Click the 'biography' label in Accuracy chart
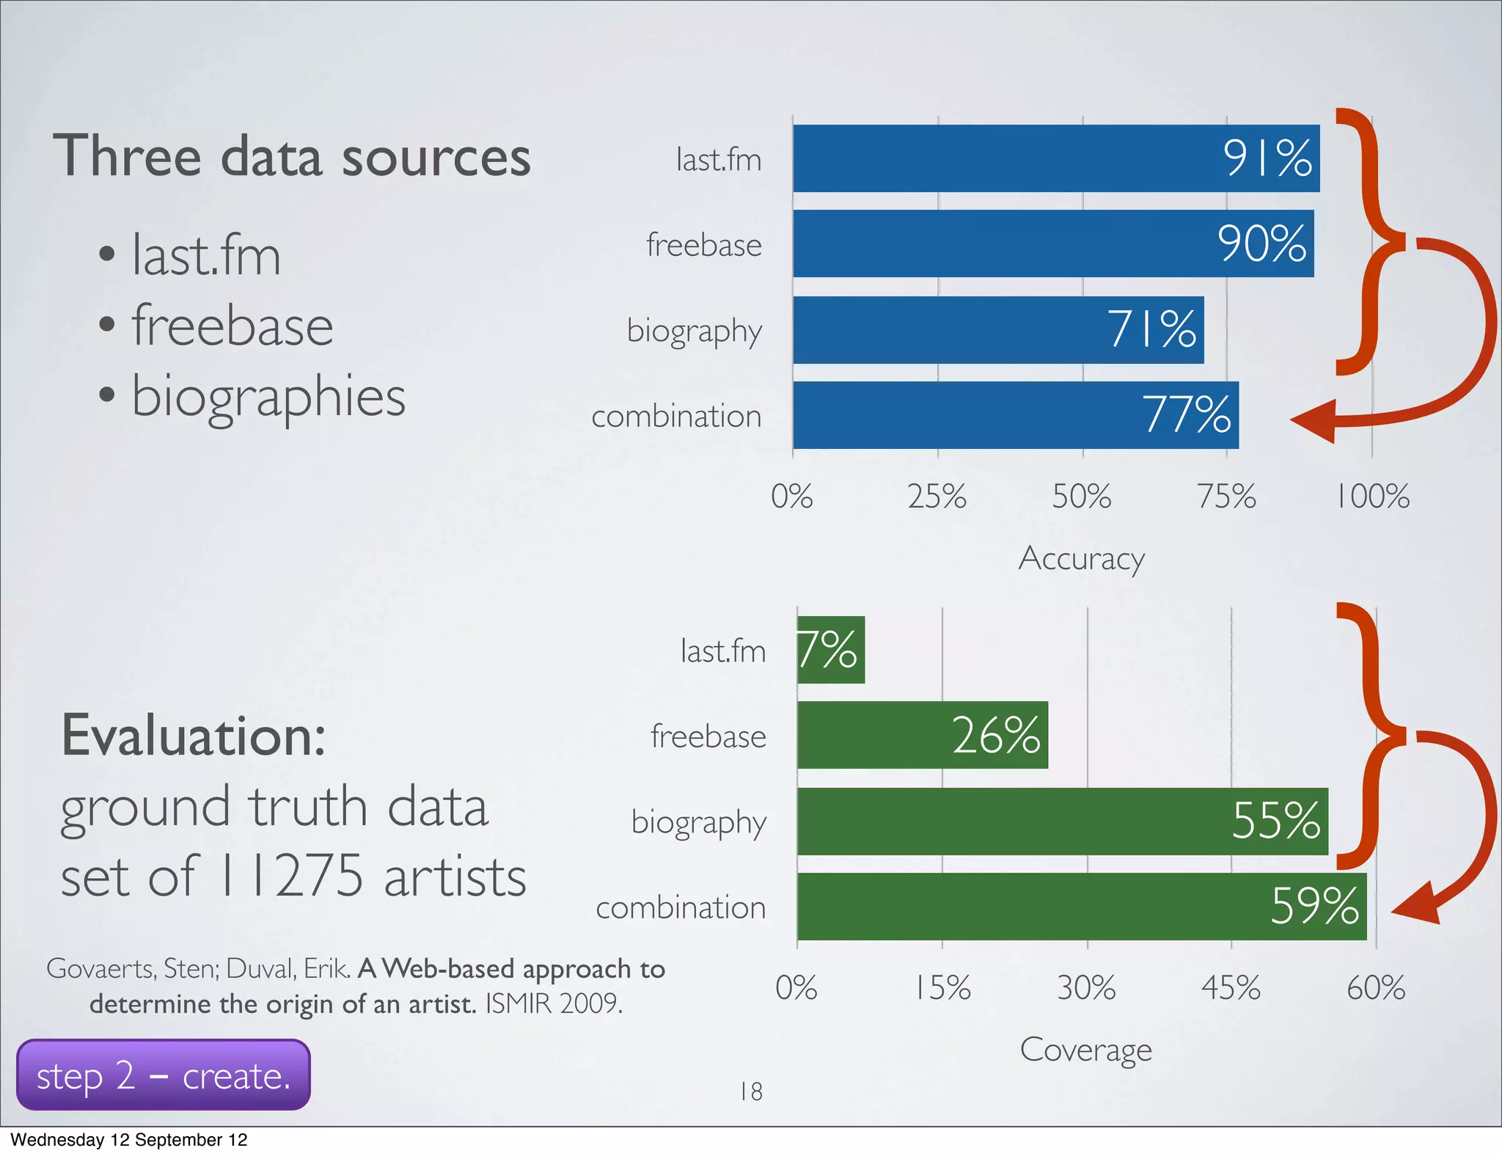This screenshot has height=1156, width=1502. 695,332
